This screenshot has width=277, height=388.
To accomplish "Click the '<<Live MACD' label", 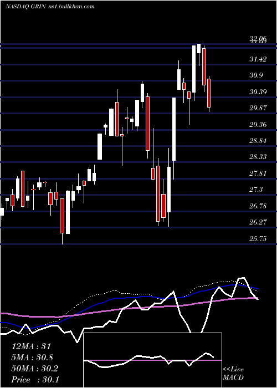I will point(233,374).
